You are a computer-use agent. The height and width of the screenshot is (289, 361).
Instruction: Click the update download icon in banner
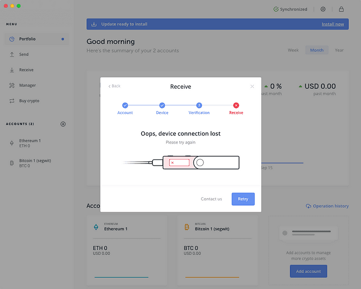point(94,24)
